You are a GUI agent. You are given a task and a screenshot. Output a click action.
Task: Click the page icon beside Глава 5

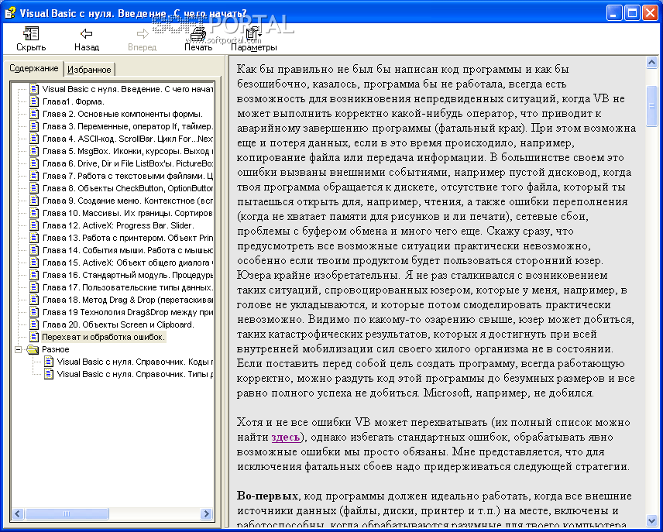34,151
